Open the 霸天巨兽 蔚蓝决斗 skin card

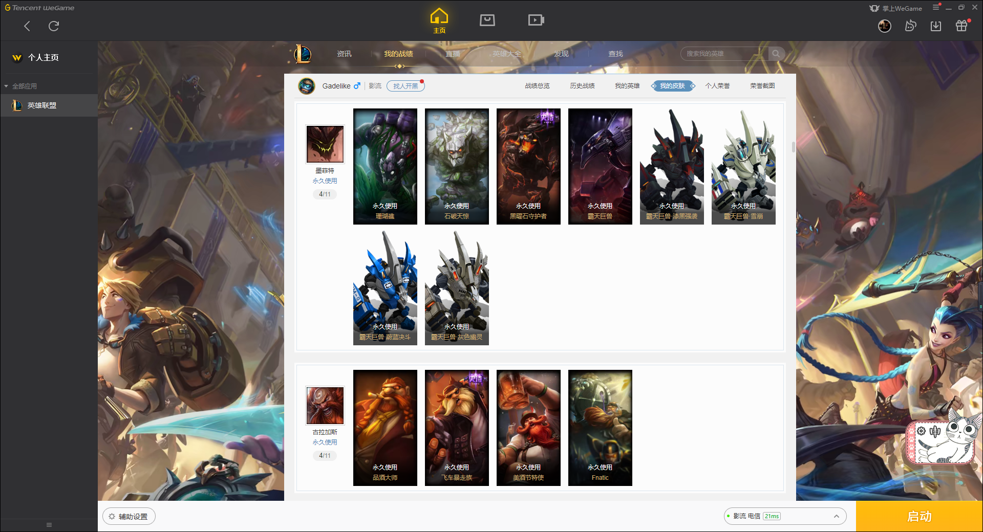(385, 287)
